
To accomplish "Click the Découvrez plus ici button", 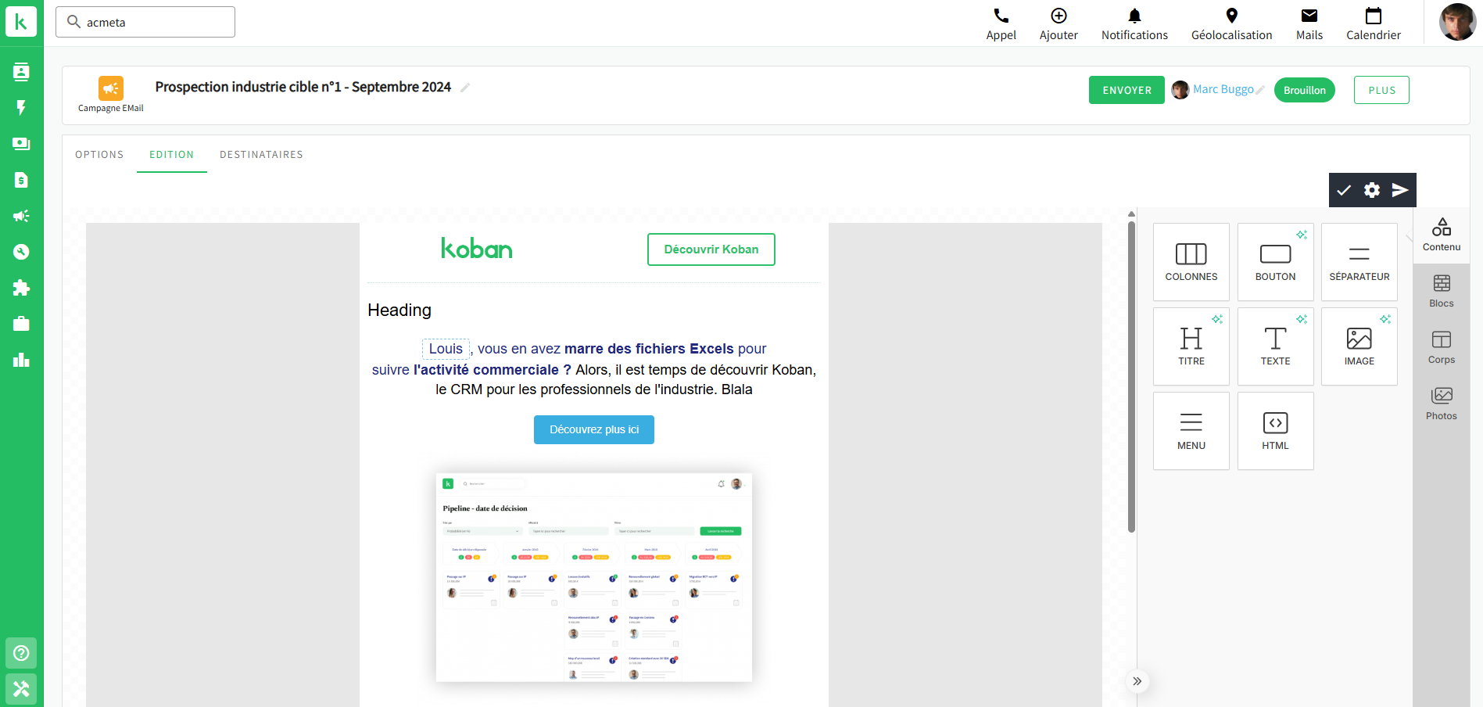I will point(593,429).
